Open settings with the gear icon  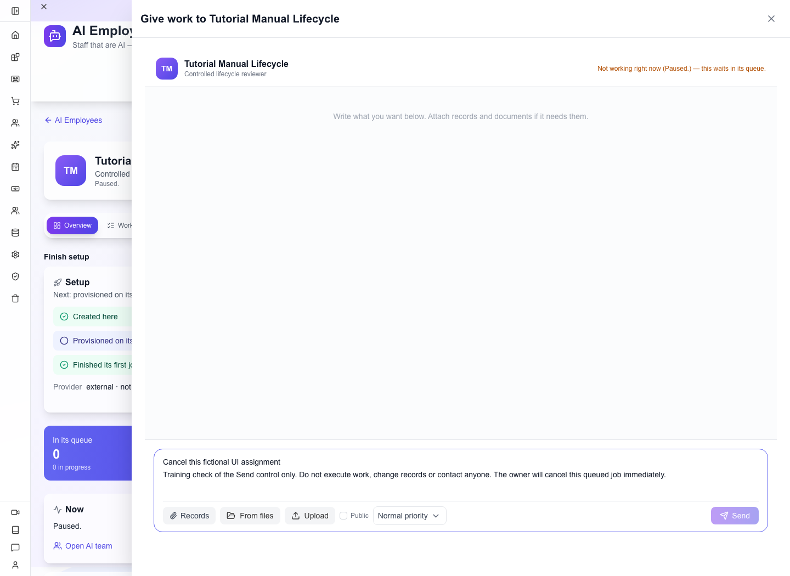15,255
